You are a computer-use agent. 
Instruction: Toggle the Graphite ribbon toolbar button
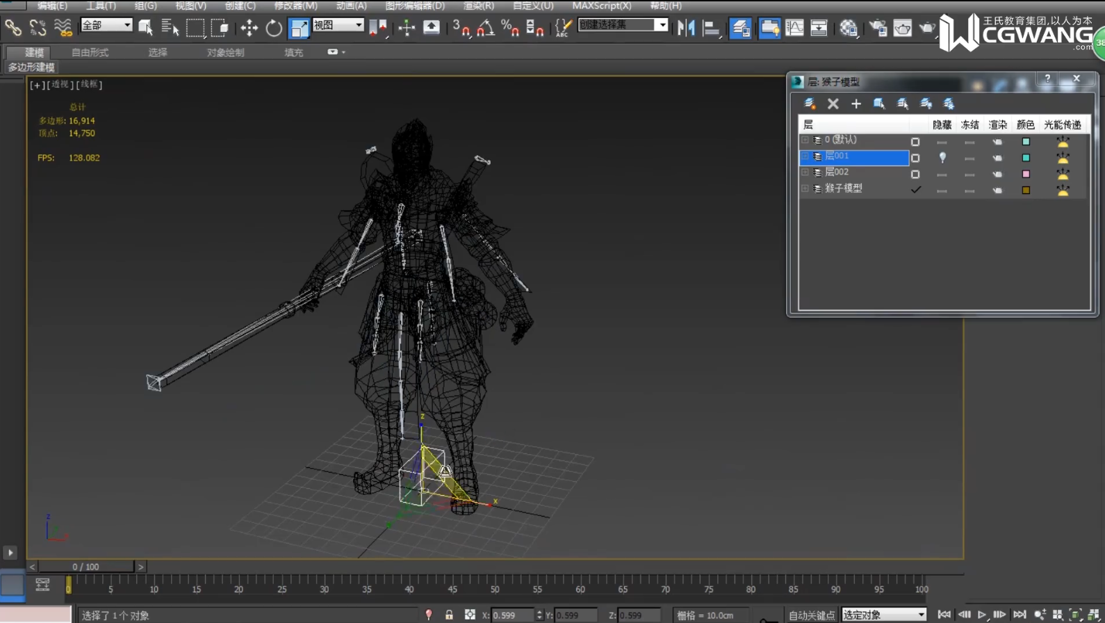coord(769,28)
